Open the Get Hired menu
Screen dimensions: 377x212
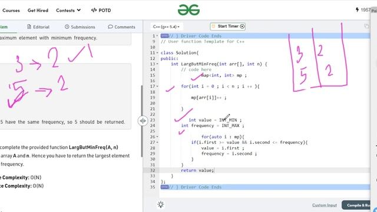pos(38,11)
